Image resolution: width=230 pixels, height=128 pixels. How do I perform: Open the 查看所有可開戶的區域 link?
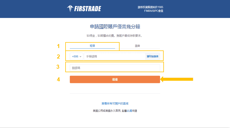pos(115,104)
